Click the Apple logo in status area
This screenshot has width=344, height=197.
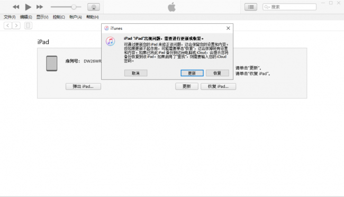tap(172, 7)
